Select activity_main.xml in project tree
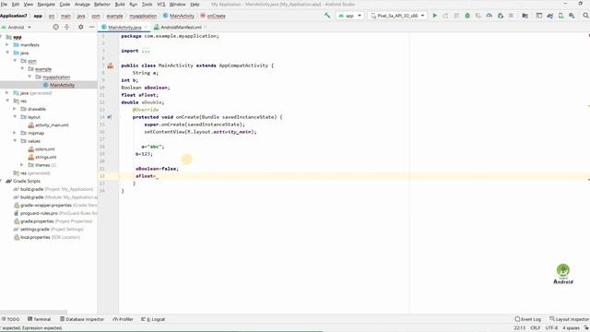Viewport: 590px width, 332px height. [x=52, y=125]
